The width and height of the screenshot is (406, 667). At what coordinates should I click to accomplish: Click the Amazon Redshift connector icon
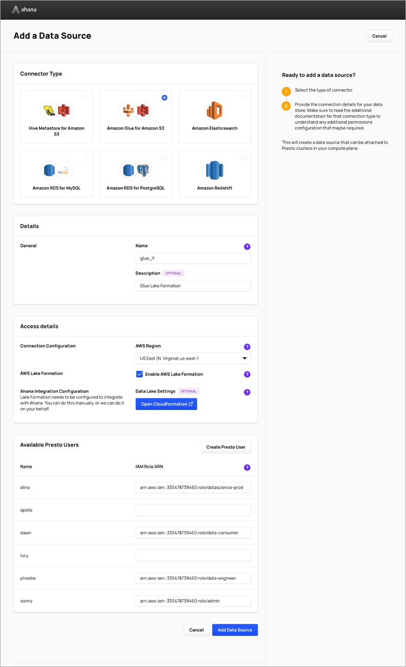[x=215, y=171]
